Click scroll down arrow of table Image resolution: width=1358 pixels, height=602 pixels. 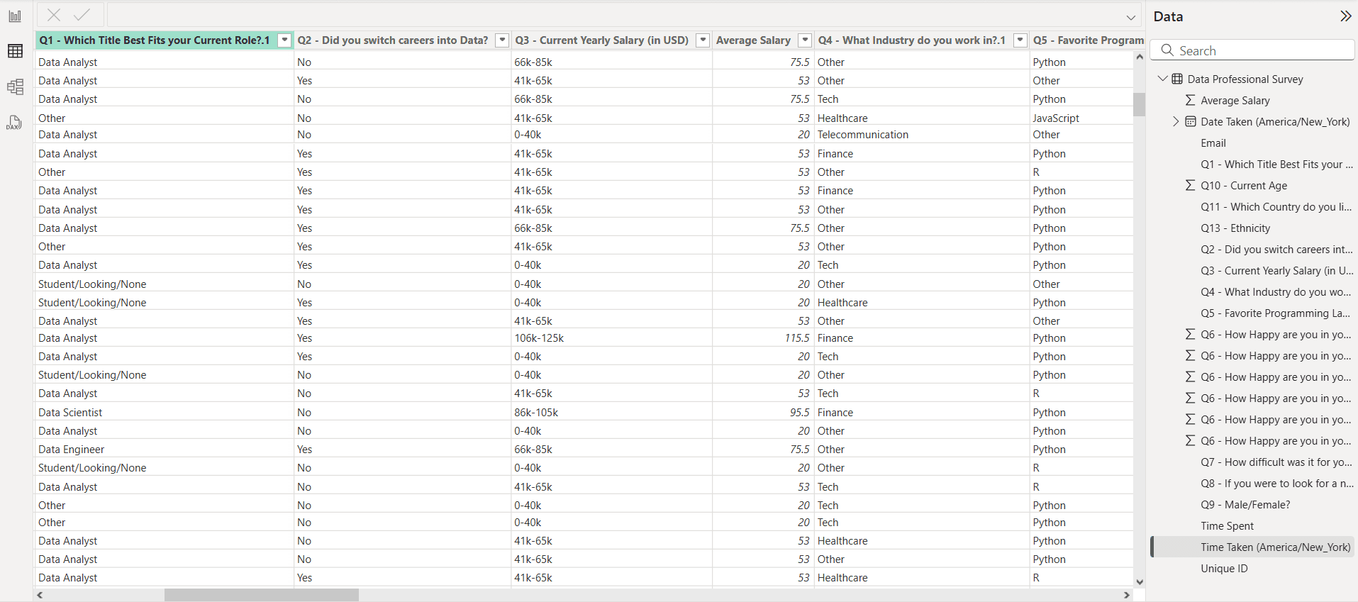click(x=1139, y=581)
